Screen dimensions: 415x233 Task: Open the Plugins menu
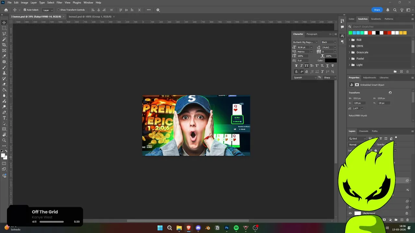pos(77,2)
